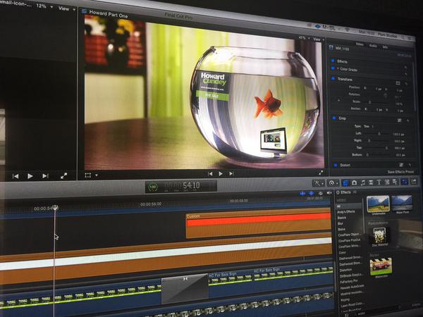Click the Distort onscreen controls icon
423x317 pixels.
point(401,165)
